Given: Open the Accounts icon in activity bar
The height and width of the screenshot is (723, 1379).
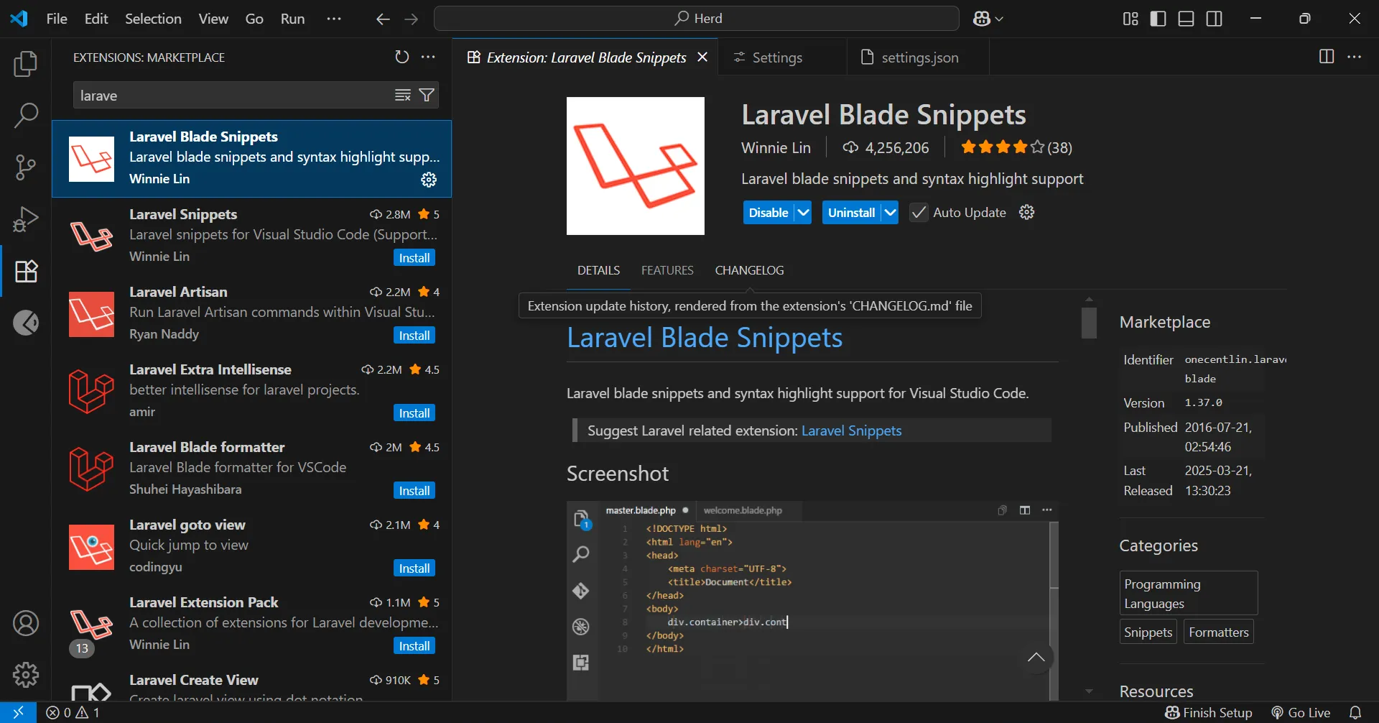Looking at the screenshot, I should (x=26, y=623).
